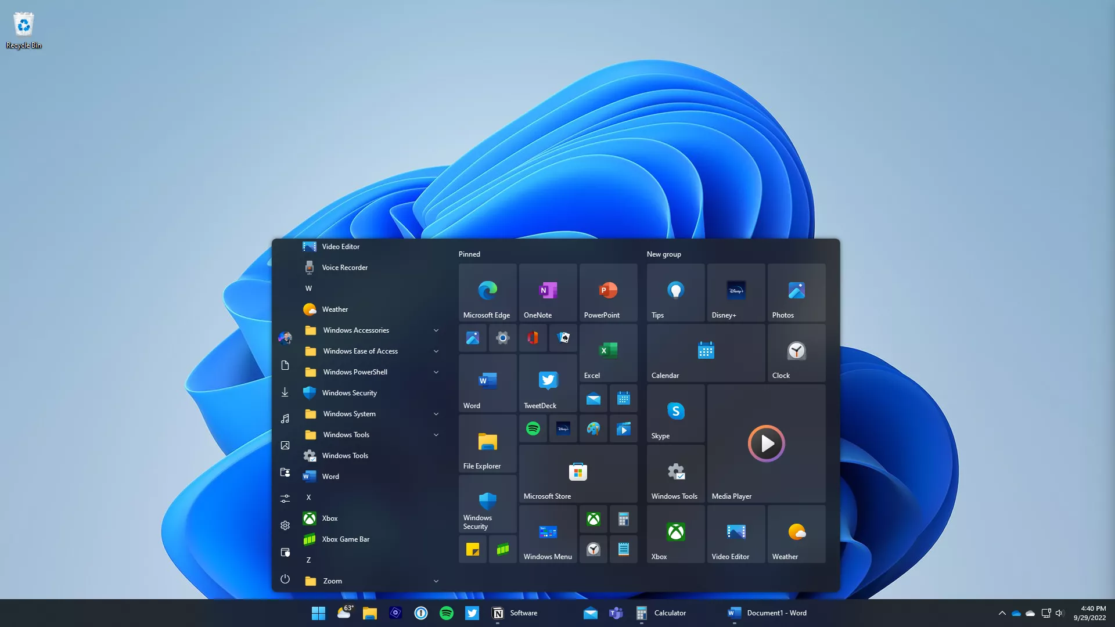Open the Disney+ tile in New group

(x=736, y=293)
